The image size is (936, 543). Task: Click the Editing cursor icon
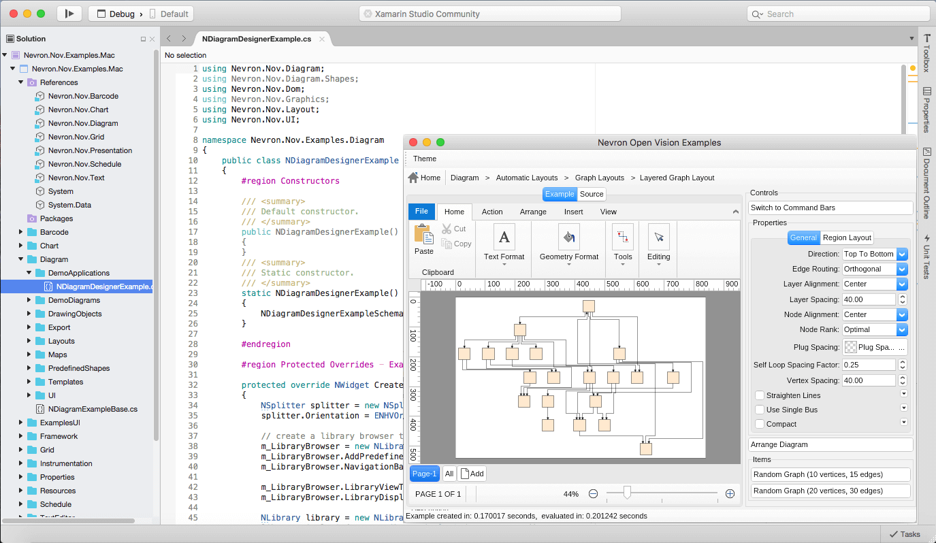658,237
